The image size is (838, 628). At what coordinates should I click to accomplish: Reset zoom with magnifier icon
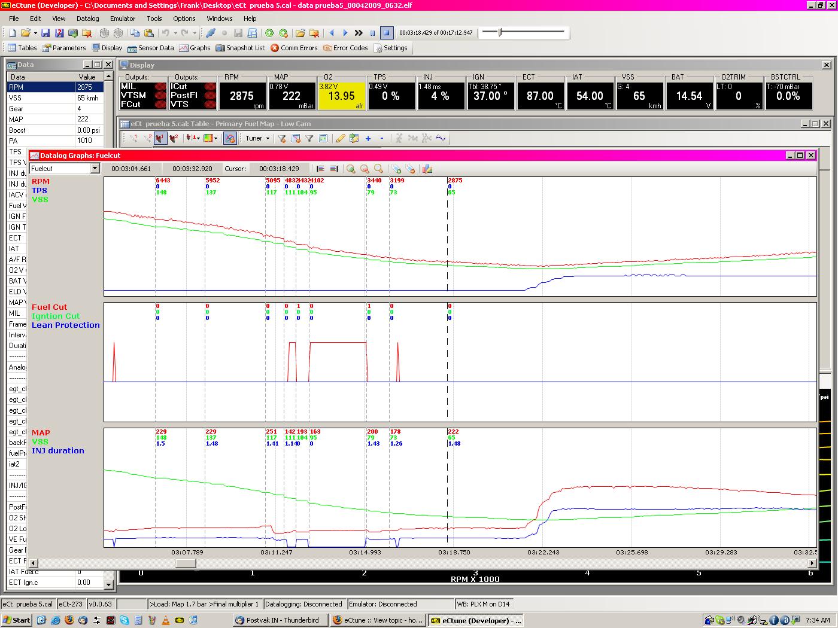click(x=378, y=169)
